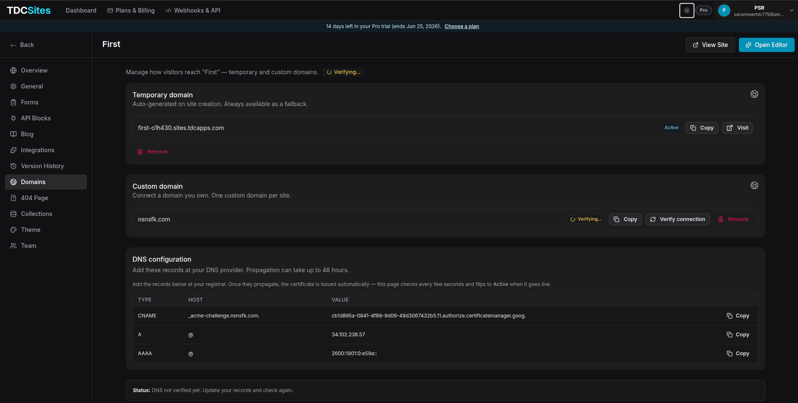Click the API Blocks plug icon
The width and height of the screenshot is (798, 403).
click(13, 118)
